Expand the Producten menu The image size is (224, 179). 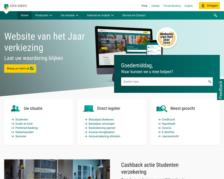[x=44, y=15]
